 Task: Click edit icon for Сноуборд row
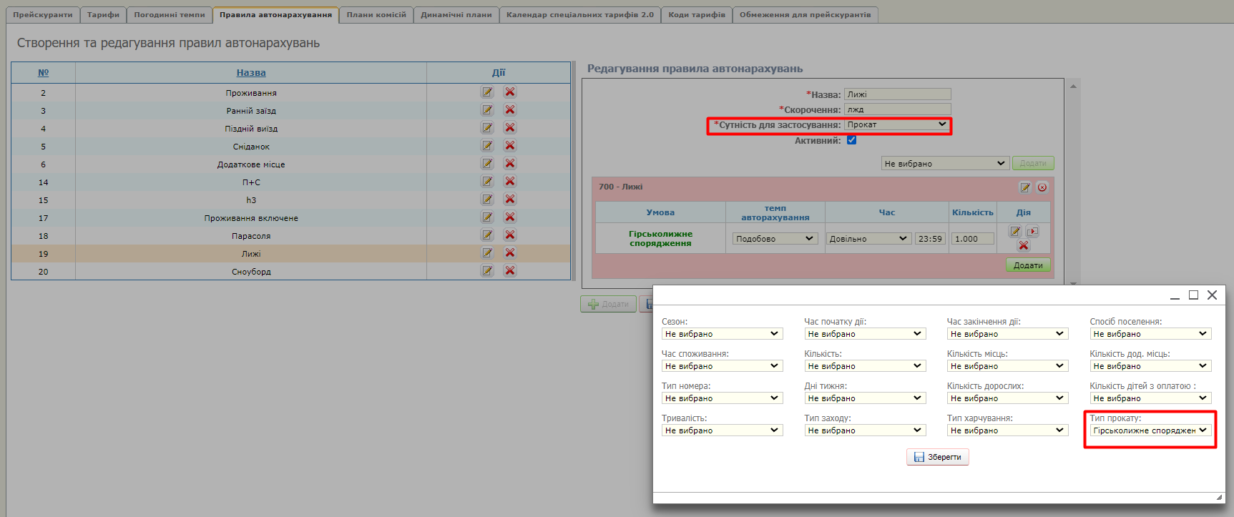(487, 271)
